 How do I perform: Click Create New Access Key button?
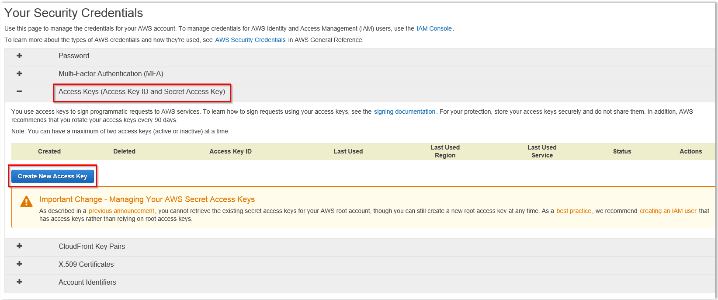coord(52,176)
